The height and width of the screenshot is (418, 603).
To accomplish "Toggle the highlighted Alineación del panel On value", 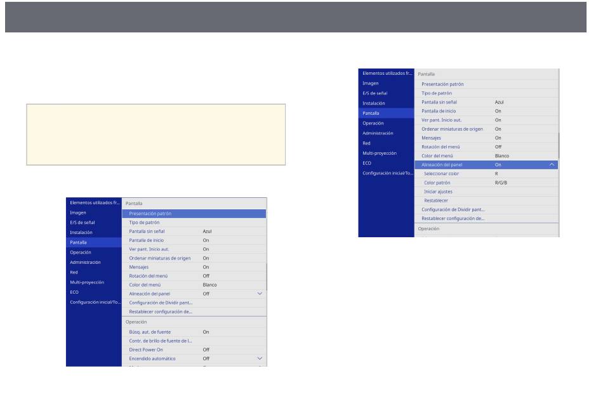I will click(x=498, y=164).
